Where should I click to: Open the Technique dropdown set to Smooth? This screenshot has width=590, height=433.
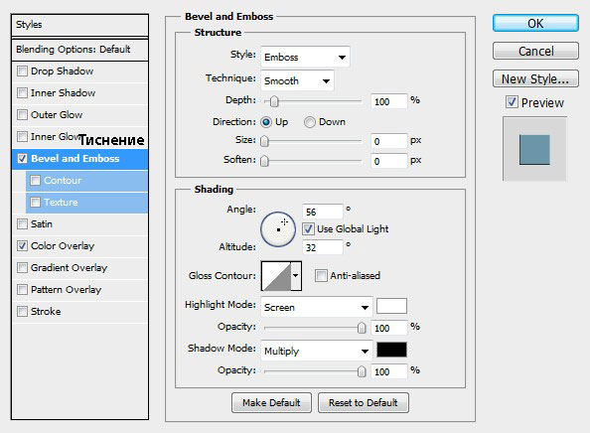coord(297,80)
